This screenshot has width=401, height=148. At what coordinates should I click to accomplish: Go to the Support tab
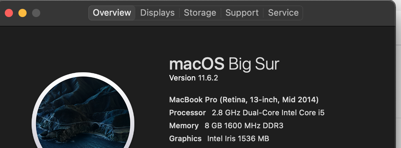coord(242,13)
